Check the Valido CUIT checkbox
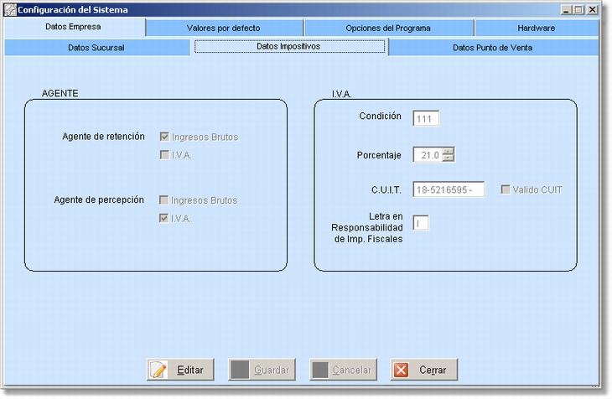Screen dimensions: 612x399 tap(506, 189)
